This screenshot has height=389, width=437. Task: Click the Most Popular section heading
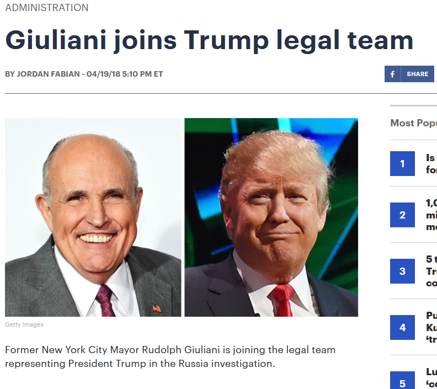click(414, 123)
